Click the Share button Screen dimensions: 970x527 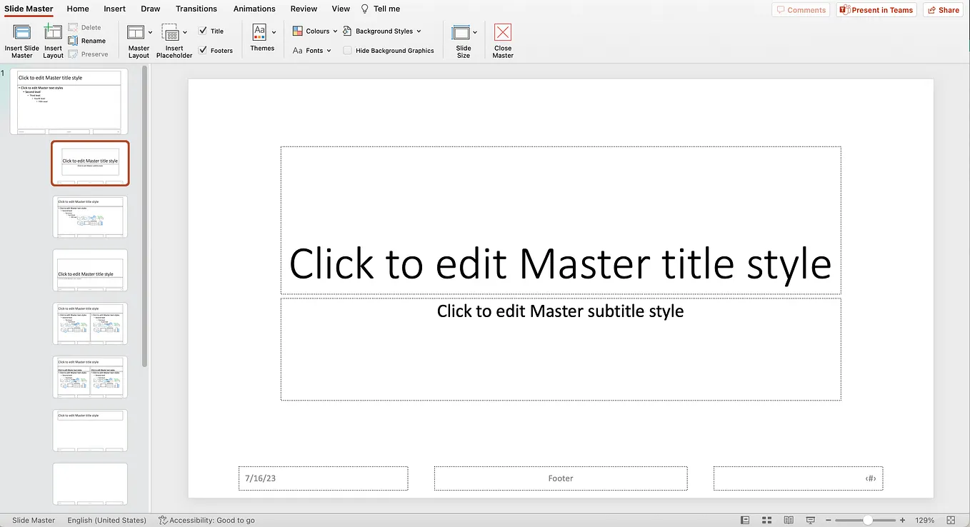(942, 10)
